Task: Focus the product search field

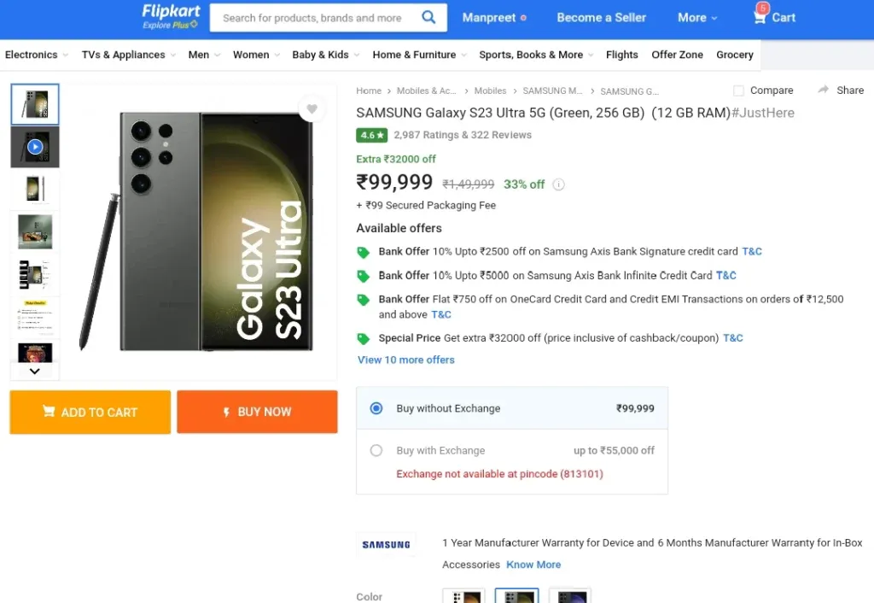Action: point(312,18)
